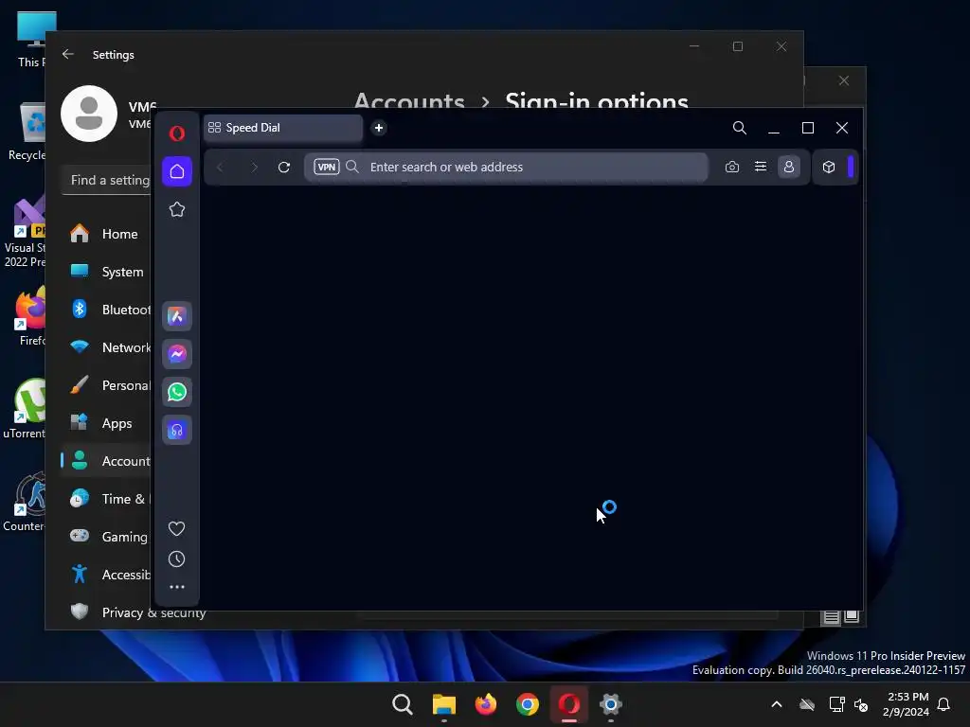Open File Explorer from taskbar
The height and width of the screenshot is (727, 970).
(444, 704)
